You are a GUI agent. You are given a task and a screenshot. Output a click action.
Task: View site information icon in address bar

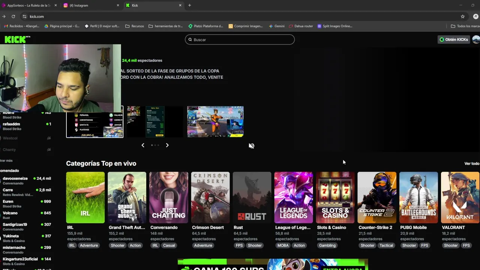tap(24, 16)
